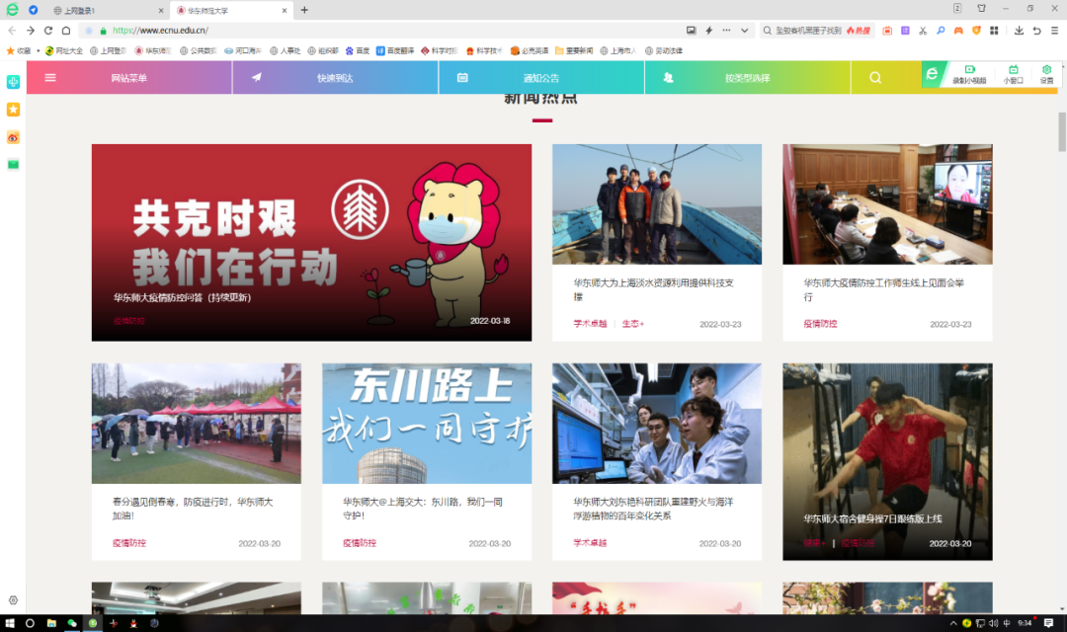Open the 设置 settings gear in video toolbar
1067x632 pixels.
(1046, 74)
